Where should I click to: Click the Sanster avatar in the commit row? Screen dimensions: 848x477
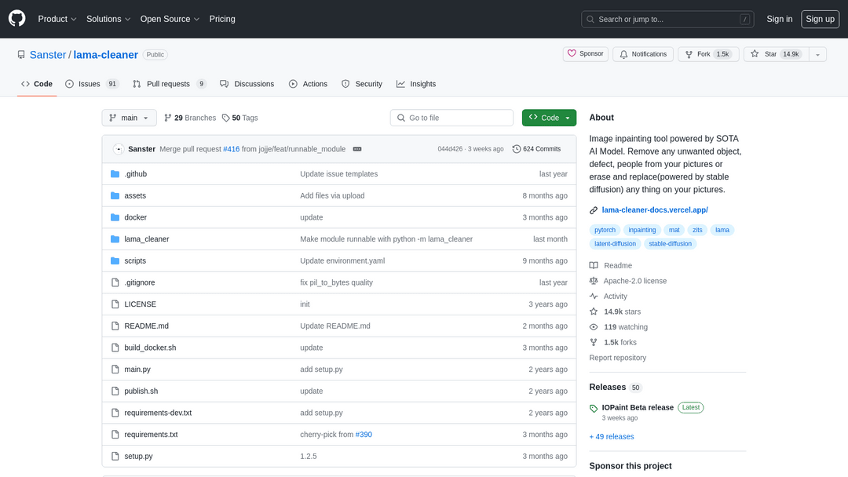coord(119,149)
